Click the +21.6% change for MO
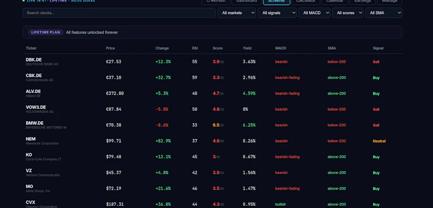The image size is (433, 208). click(x=163, y=189)
